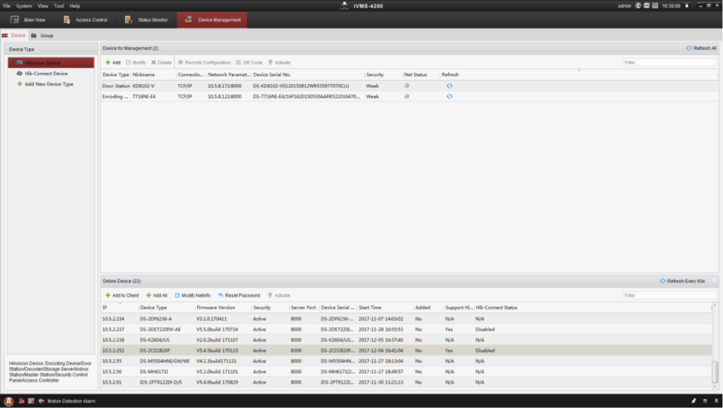723x408 pixels.
Task: Click the RAM usage icon in title bar
Action: click(x=655, y=5)
